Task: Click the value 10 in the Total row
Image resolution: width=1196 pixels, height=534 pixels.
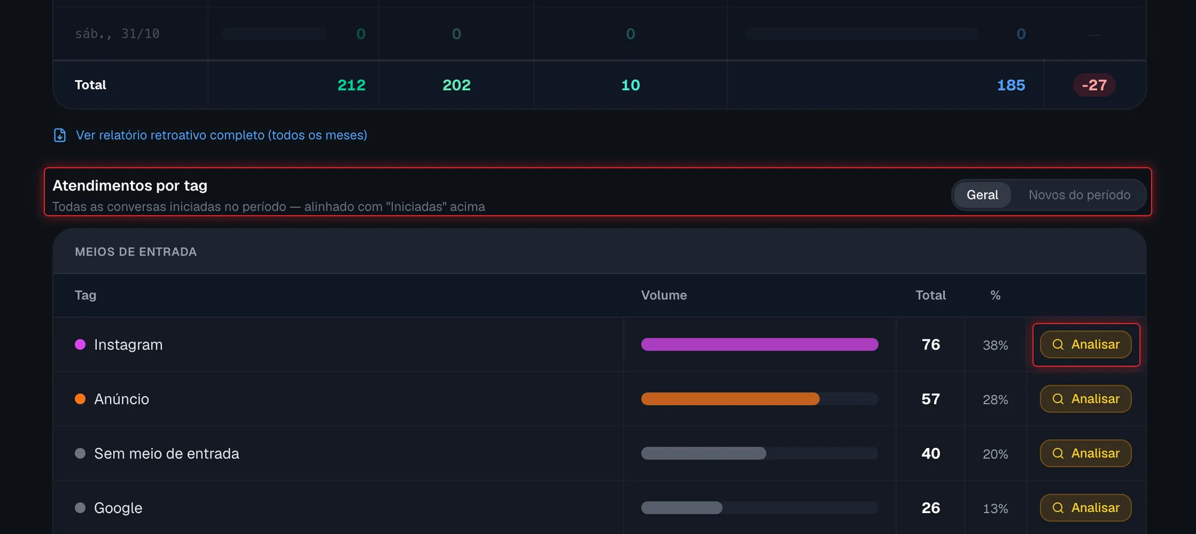Action: pyautogui.click(x=630, y=85)
